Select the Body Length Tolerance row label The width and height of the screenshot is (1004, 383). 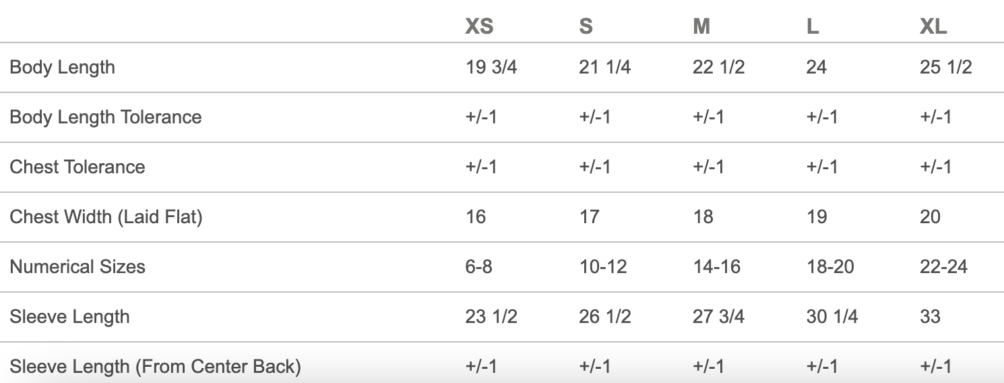coord(106,117)
